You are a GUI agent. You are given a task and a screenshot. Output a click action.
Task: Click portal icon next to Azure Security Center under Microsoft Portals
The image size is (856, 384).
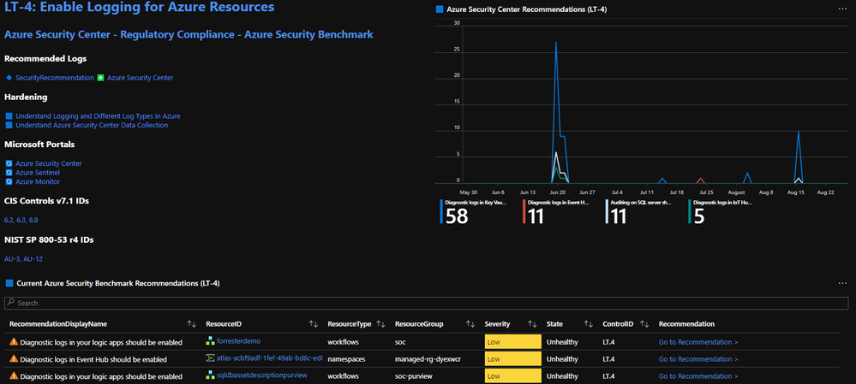(9, 163)
